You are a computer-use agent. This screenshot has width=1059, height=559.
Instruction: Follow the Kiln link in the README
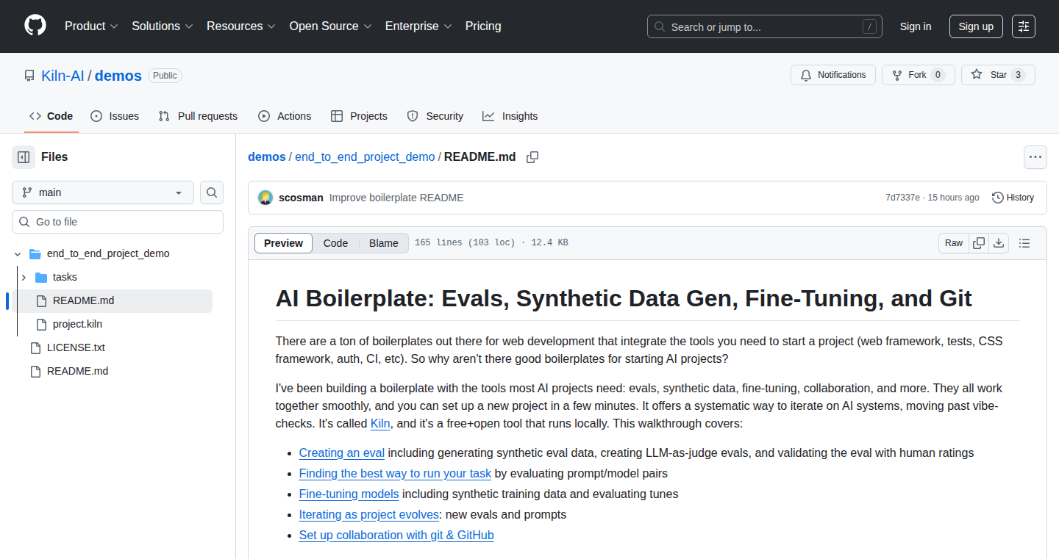(381, 423)
